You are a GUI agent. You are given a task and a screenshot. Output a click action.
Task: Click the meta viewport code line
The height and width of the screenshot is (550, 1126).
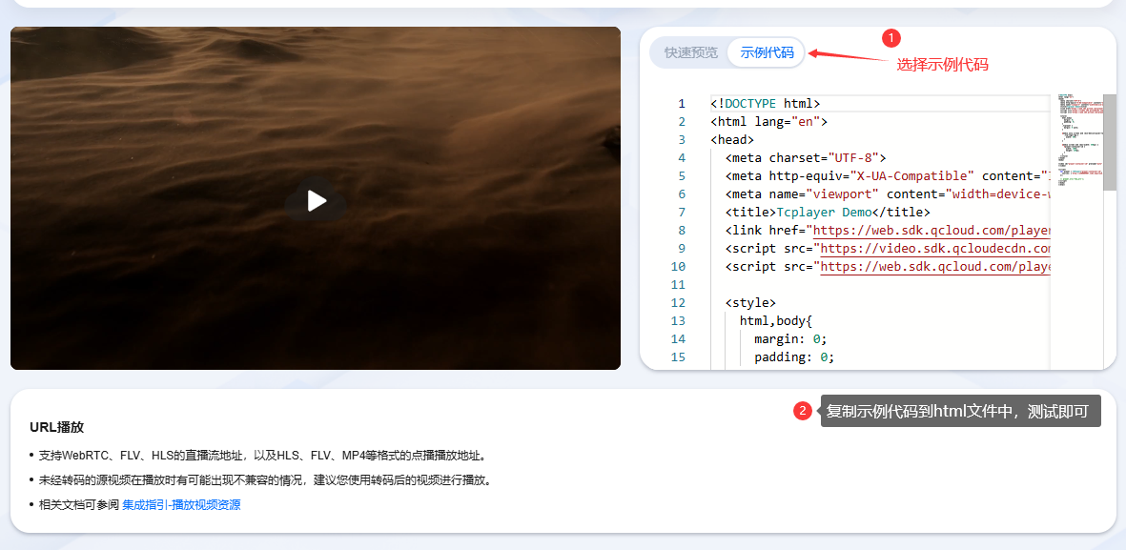888,194
